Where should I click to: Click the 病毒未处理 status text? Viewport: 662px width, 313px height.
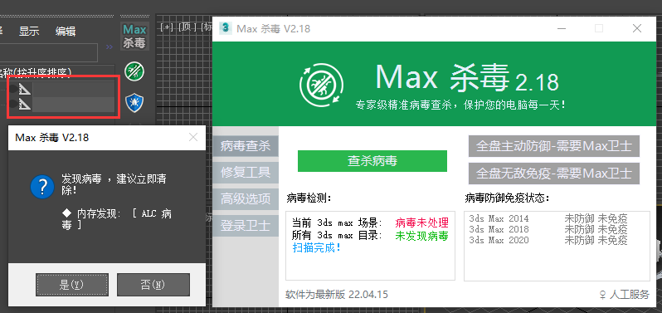coord(421,223)
